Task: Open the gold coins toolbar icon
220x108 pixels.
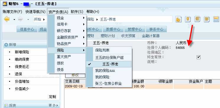Action: coord(178,19)
